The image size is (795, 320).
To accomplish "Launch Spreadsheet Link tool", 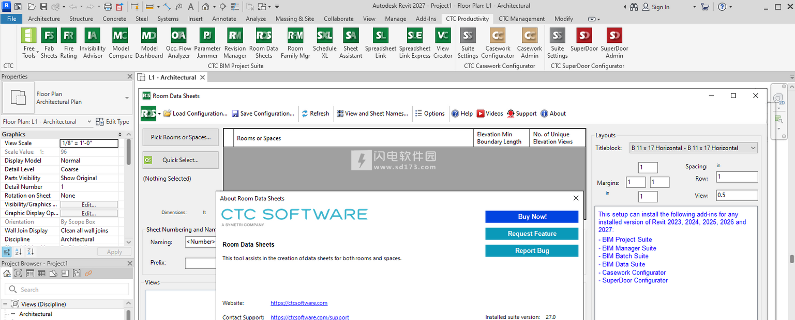I will (381, 43).
